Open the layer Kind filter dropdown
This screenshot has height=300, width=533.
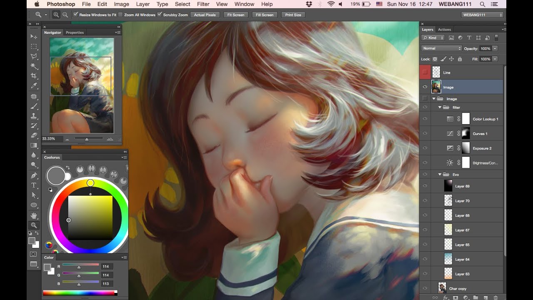432,38
